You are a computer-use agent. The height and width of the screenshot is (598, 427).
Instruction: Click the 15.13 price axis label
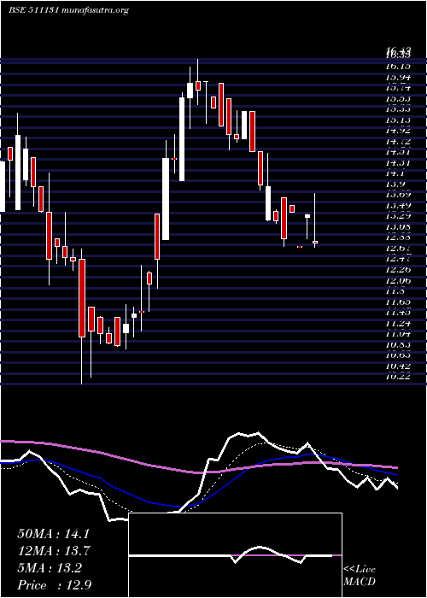(x=398, y=120)
